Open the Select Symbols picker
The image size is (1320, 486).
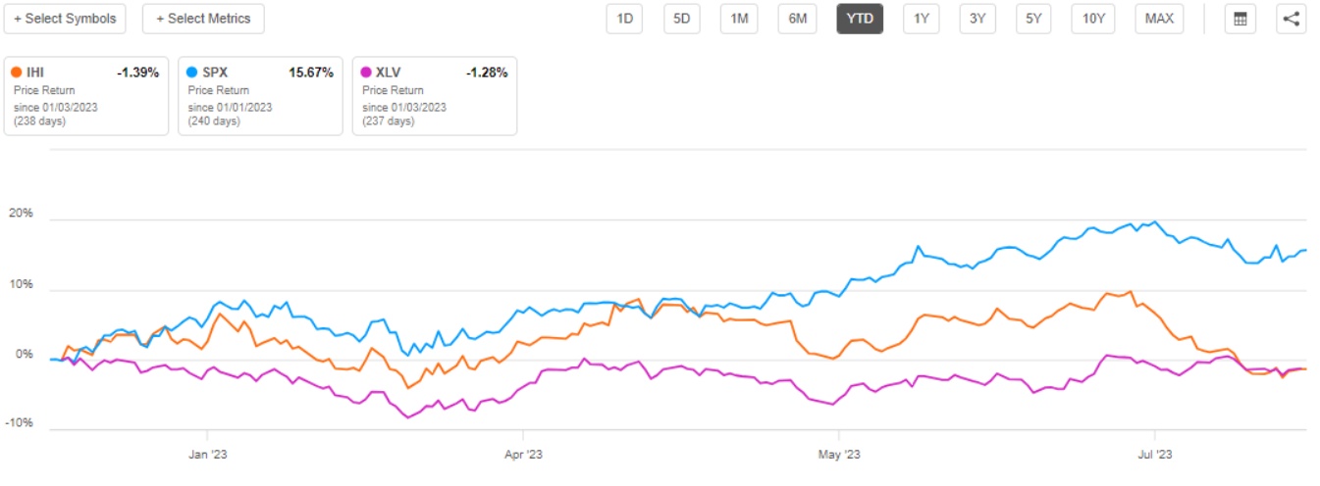(x=65, y=19)
